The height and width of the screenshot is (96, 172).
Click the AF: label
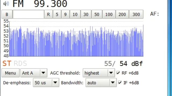[x=155, y=14]
